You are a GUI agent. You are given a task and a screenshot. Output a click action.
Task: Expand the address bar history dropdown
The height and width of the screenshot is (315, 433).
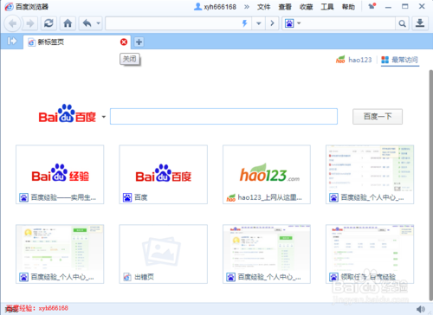[259, 23]
